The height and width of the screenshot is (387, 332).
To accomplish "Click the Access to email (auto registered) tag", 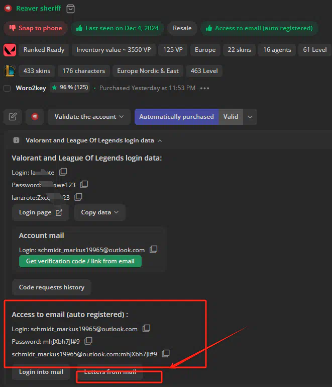I will point(260,28).
